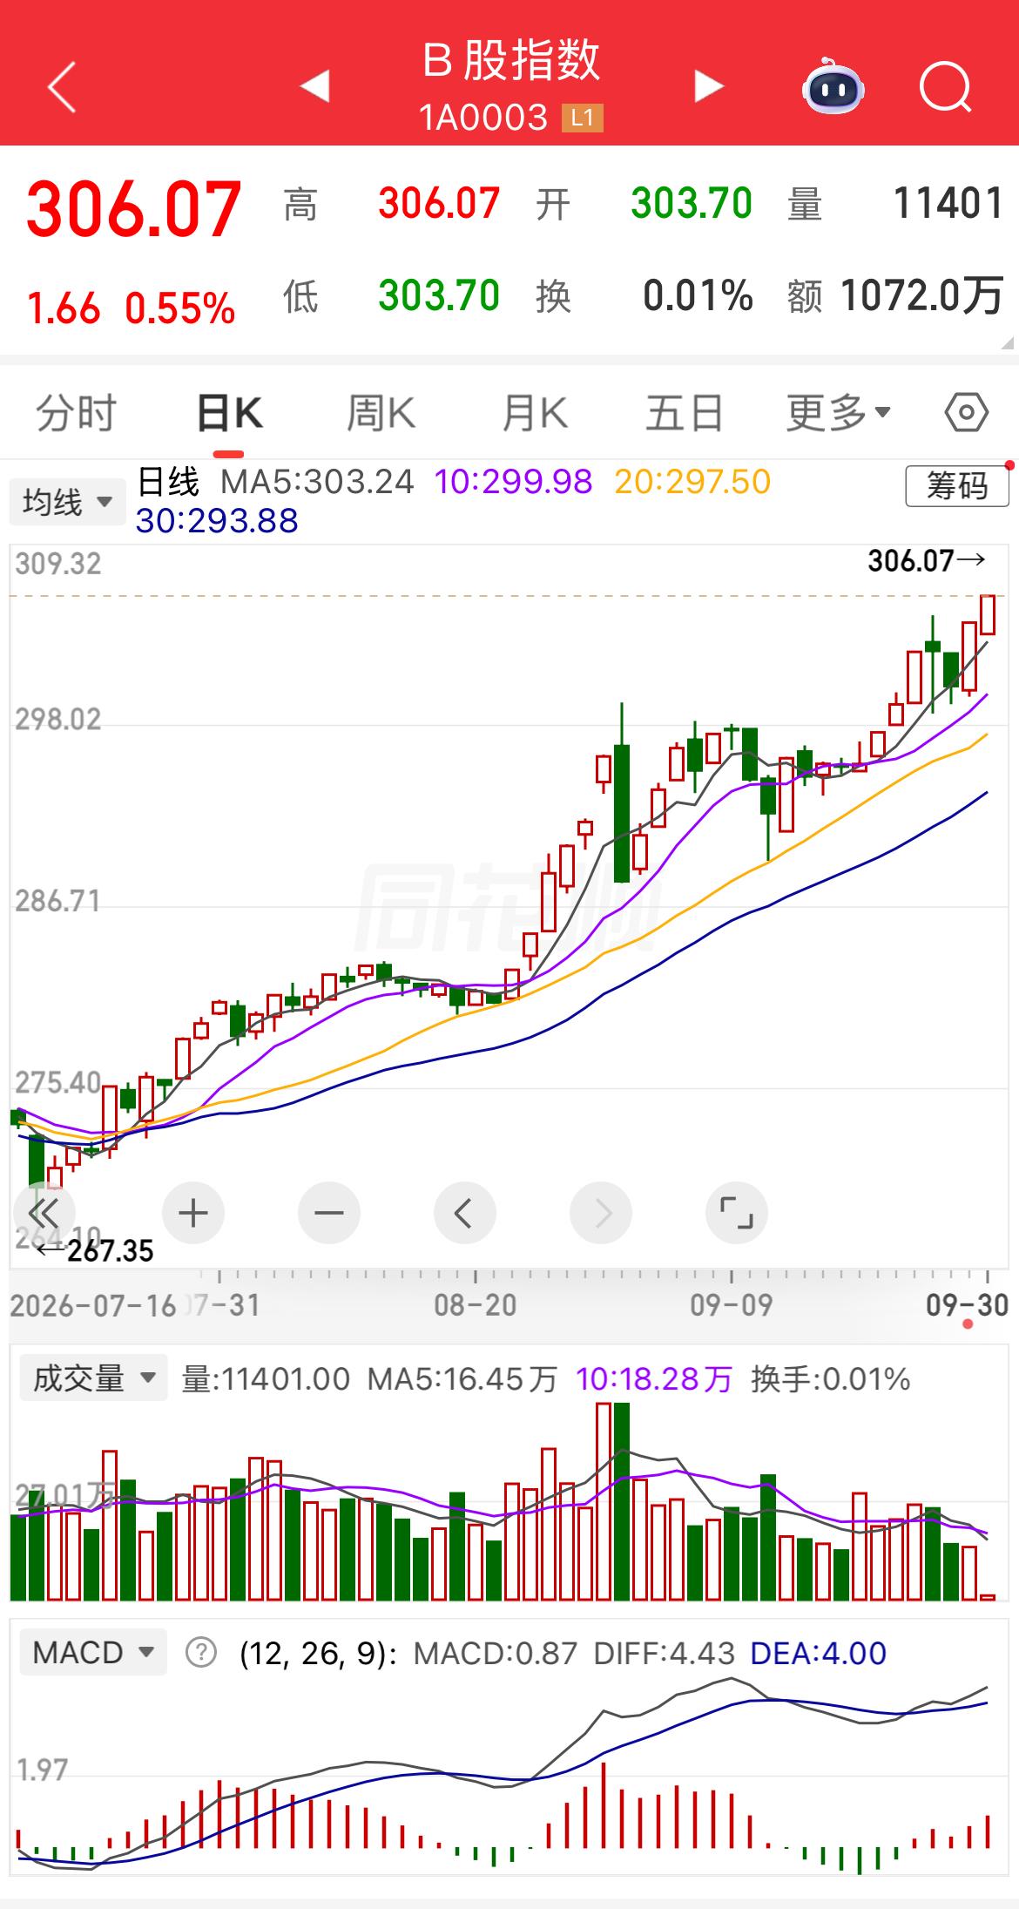Open the 更多 dropdown
Screen dimensions: 1019x1909
839,412
